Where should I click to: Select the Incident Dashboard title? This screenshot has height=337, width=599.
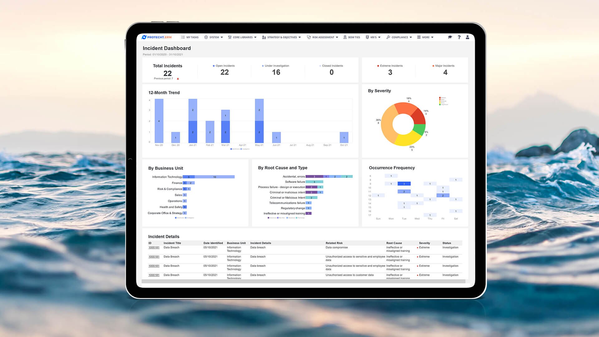pyautogui.click(x=167, y=48)
